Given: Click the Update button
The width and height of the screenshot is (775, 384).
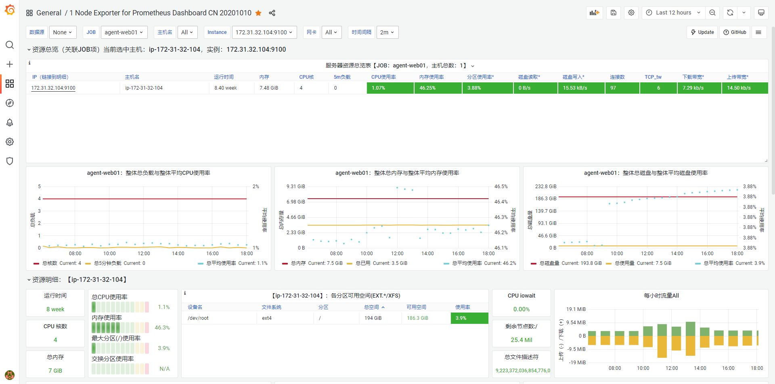Looking at the screenshot, I should click(x=702, y=32).
